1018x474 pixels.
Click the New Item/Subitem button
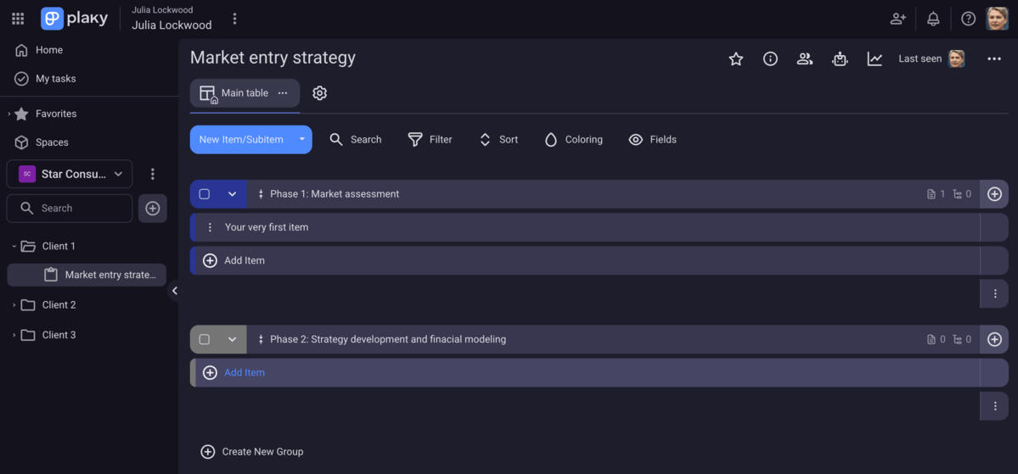click(241, 140)
